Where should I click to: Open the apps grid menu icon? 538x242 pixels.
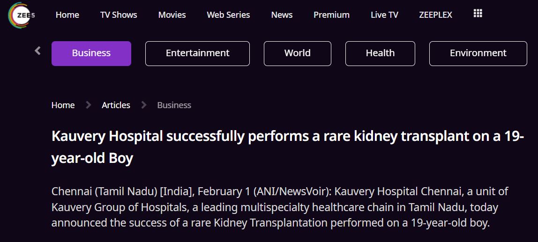(x=478, y=14)
